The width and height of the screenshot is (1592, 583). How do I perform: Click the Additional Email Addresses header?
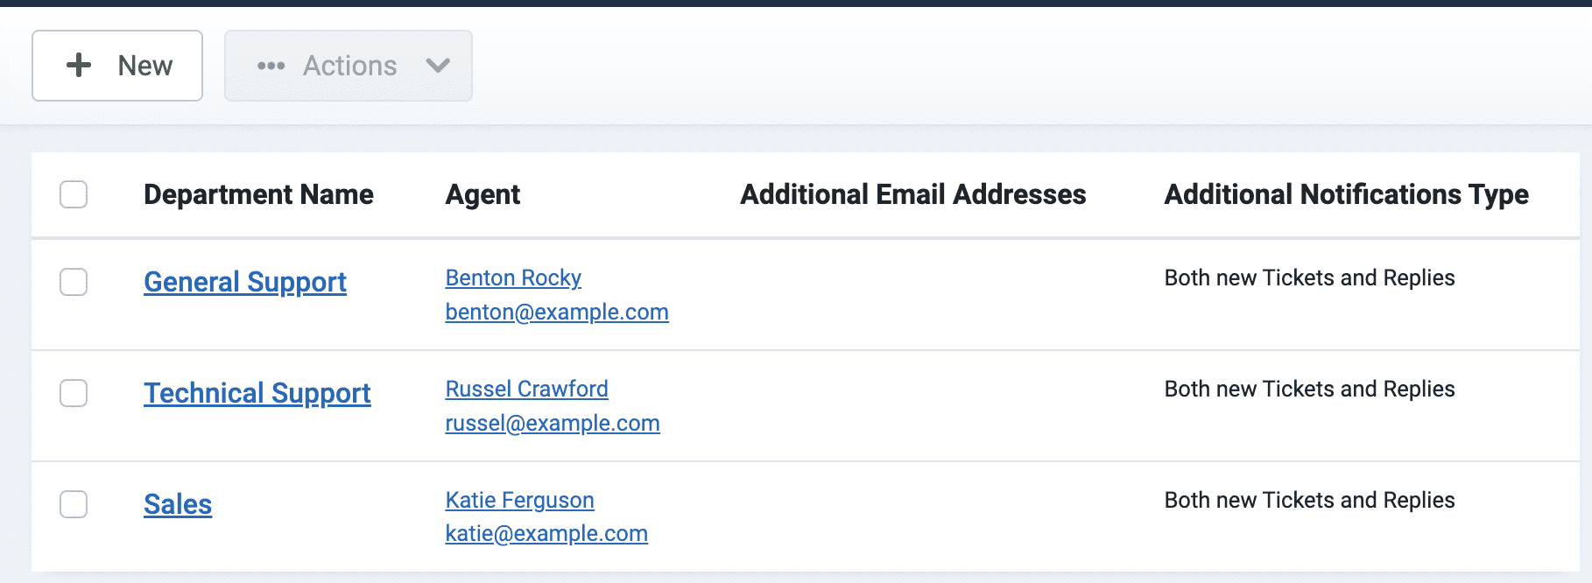(x=913, y=194)
